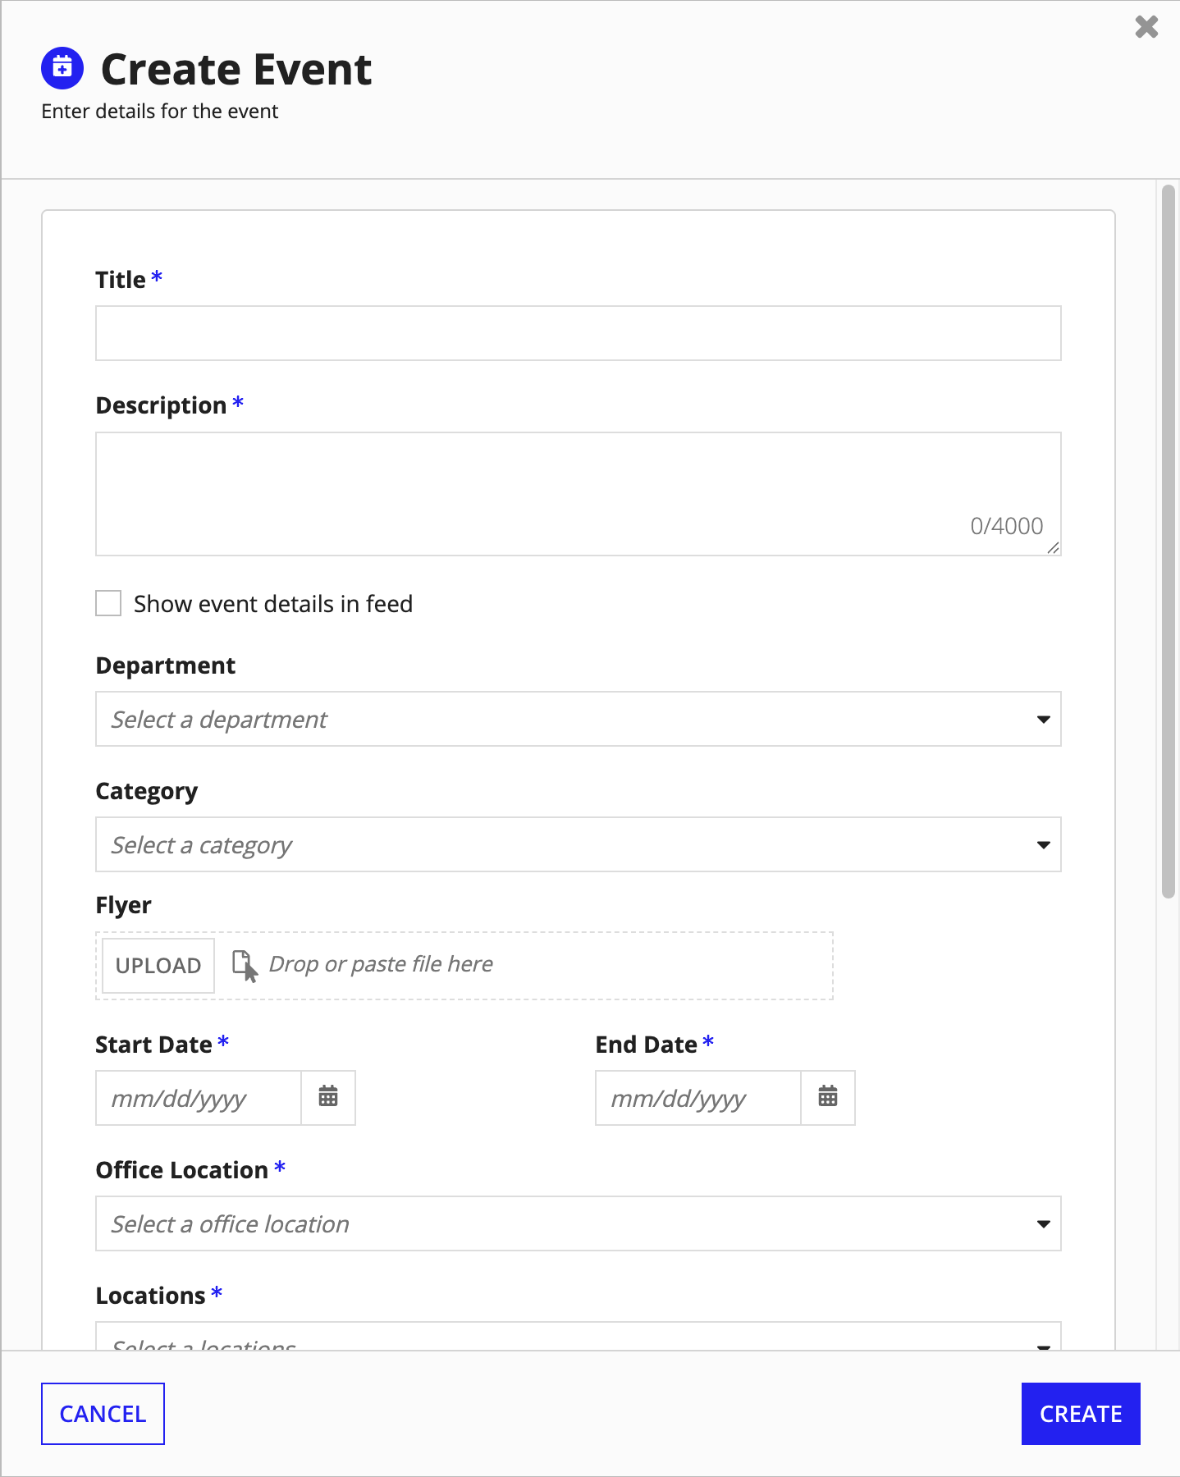Expand the Locations dropdown
Viewport: 1180px width, 1477px height.
pyautogui.click(x=579, y=1337)
